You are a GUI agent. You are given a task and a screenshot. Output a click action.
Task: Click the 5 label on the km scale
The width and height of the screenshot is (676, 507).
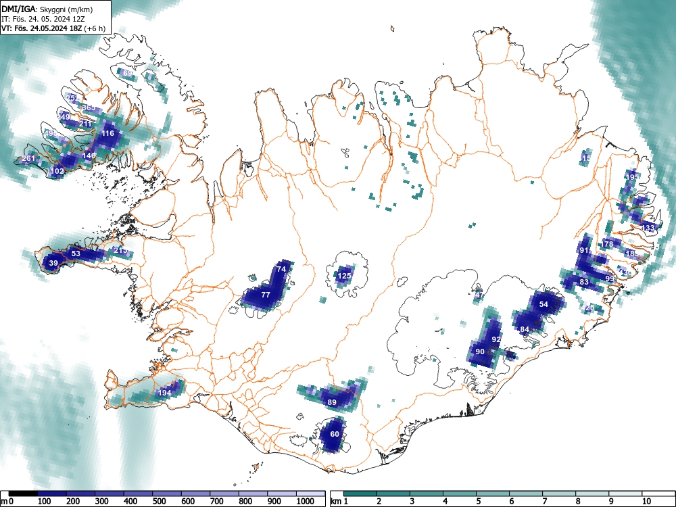tap(479, 502)
